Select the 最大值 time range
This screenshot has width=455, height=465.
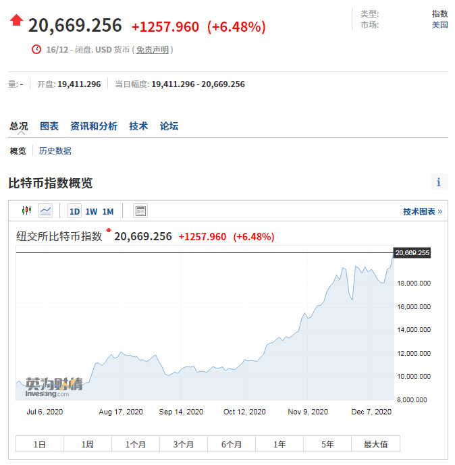[x=375, y=444]
